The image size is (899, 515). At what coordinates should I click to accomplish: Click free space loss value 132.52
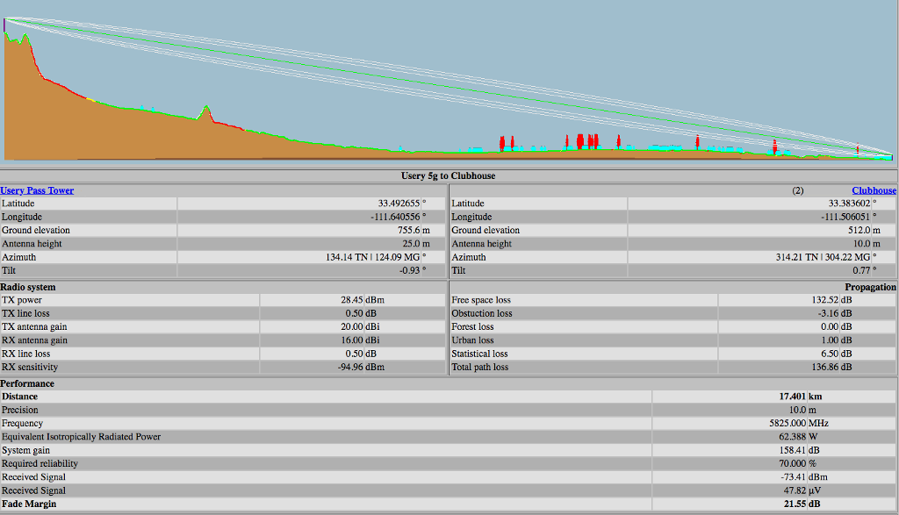[825, 299]
